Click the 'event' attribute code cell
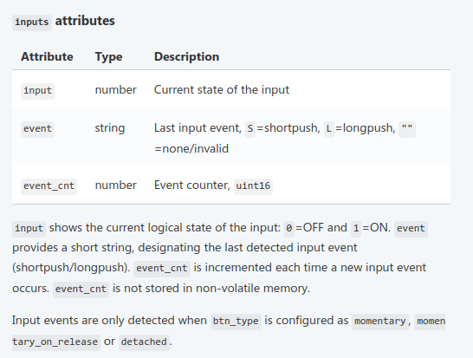This screenshot has height=358, width=473. coord(38,129)
